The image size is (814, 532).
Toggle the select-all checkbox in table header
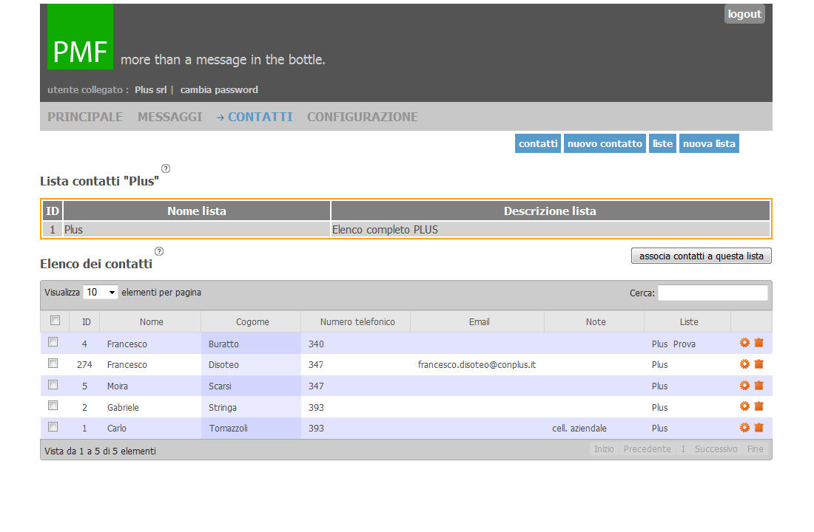[x=55, y=321]
